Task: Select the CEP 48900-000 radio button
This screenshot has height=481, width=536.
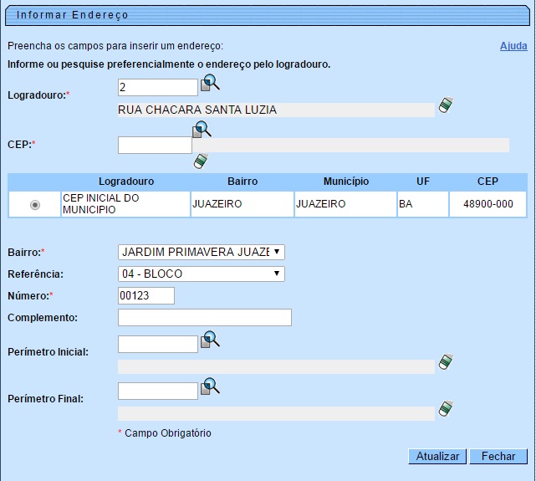Action: click(34, 205)
